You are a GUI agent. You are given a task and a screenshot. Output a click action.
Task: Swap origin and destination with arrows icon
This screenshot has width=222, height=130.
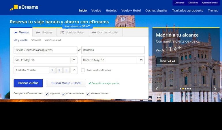(79, 50)
